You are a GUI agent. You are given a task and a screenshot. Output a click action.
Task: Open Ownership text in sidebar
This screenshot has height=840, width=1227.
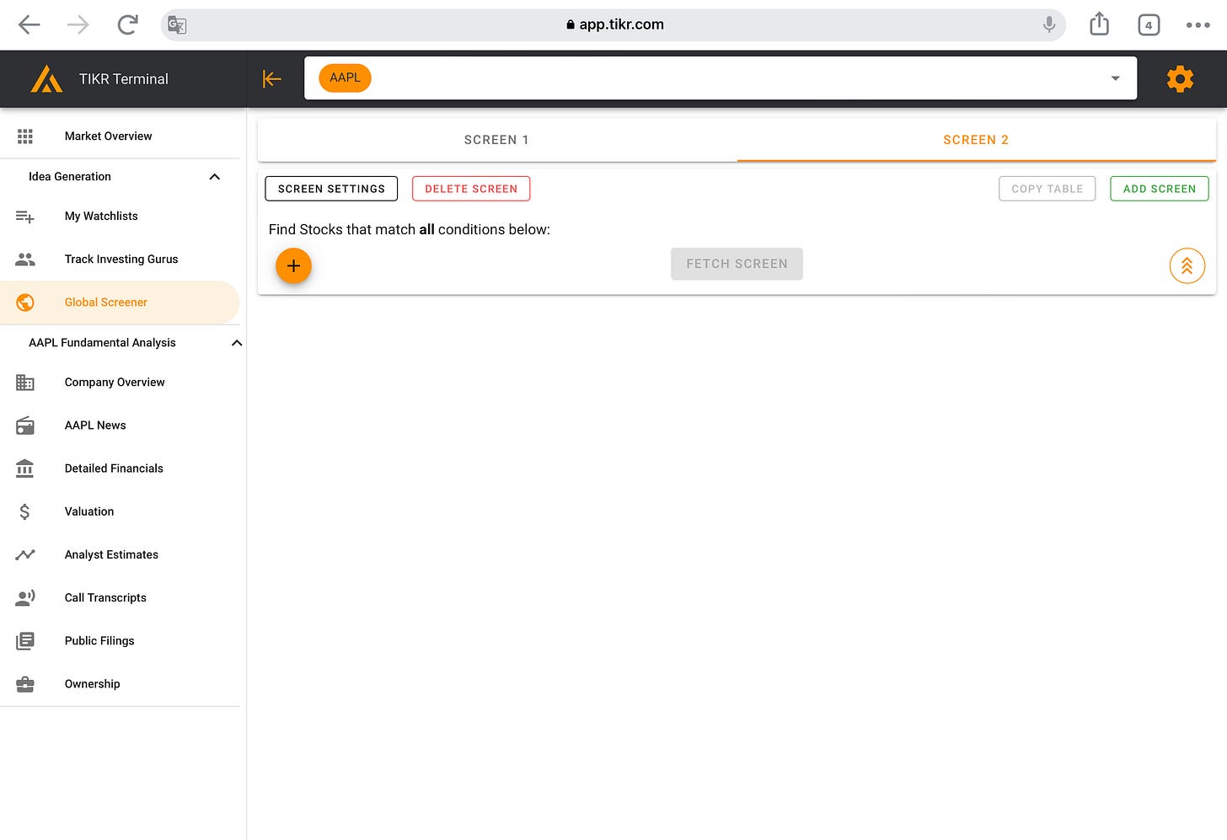click(x=93, y=684)
